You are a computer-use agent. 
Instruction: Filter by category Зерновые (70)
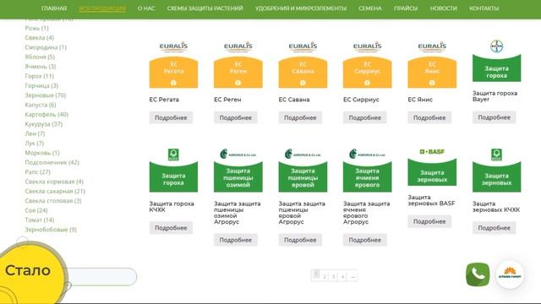[45, 95]
